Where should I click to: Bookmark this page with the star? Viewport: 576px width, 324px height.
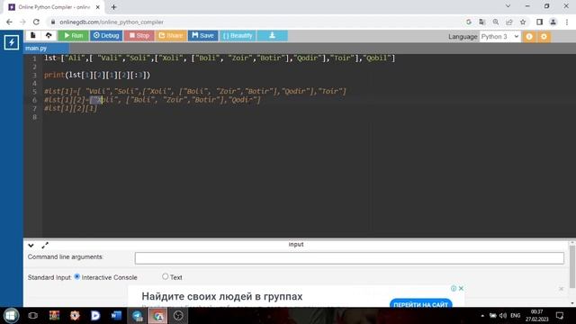tap(523, 22)
